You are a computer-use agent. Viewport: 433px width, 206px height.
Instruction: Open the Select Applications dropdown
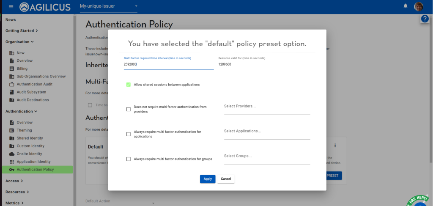(x=267, y=132)
